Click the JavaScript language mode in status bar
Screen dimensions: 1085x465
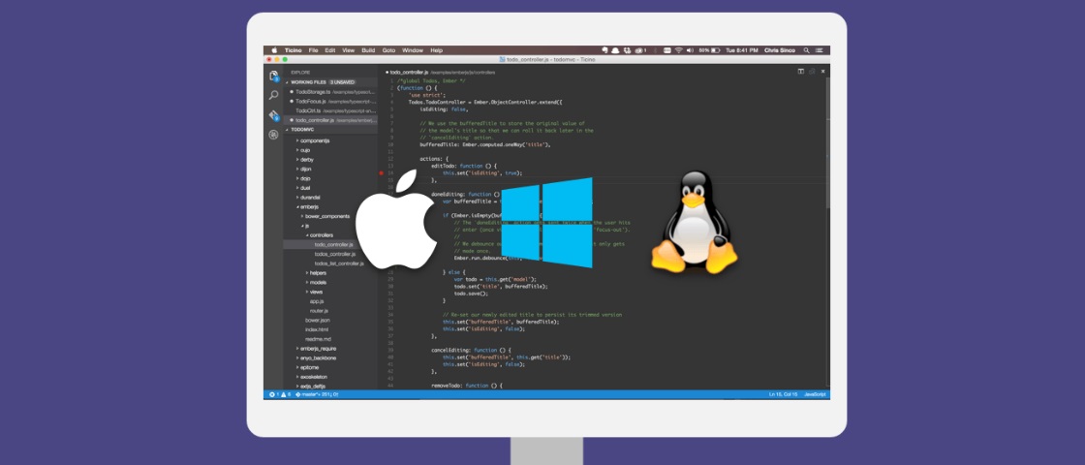(x=815, y=394)
